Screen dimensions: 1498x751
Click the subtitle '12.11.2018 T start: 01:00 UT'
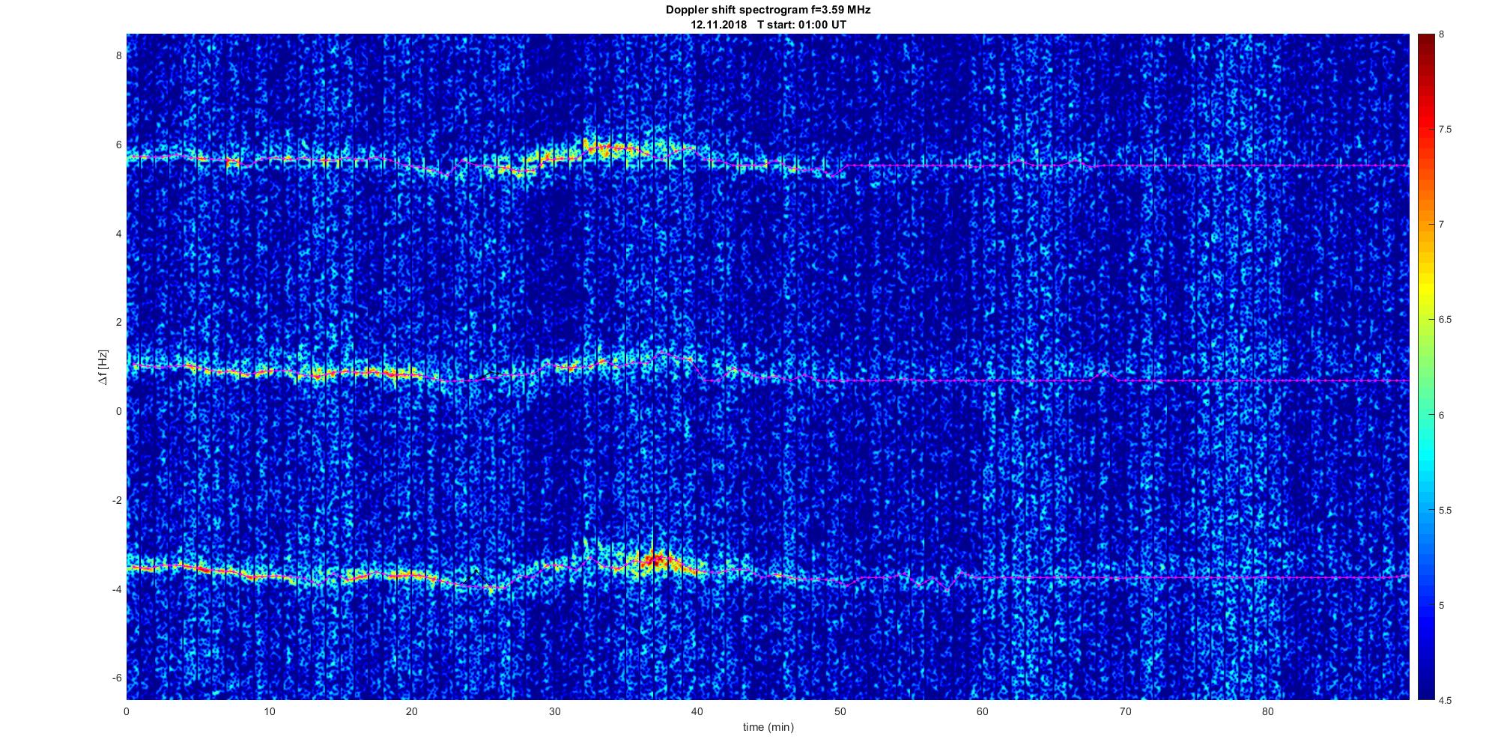point(768,25)
